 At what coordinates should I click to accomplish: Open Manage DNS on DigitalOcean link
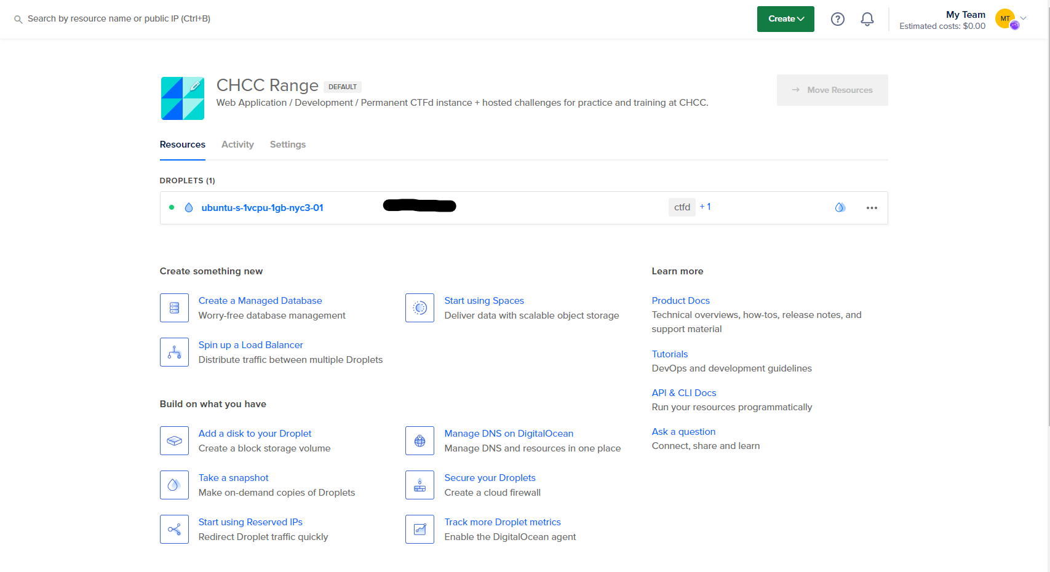click(509, 434)
